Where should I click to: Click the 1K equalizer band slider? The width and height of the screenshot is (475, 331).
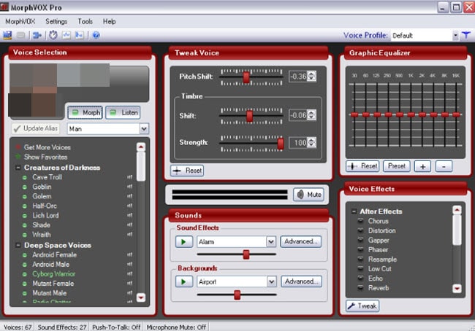coord(411,114)
